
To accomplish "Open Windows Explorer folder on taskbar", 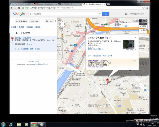I will pyautogui.click(x=19, y=125).
